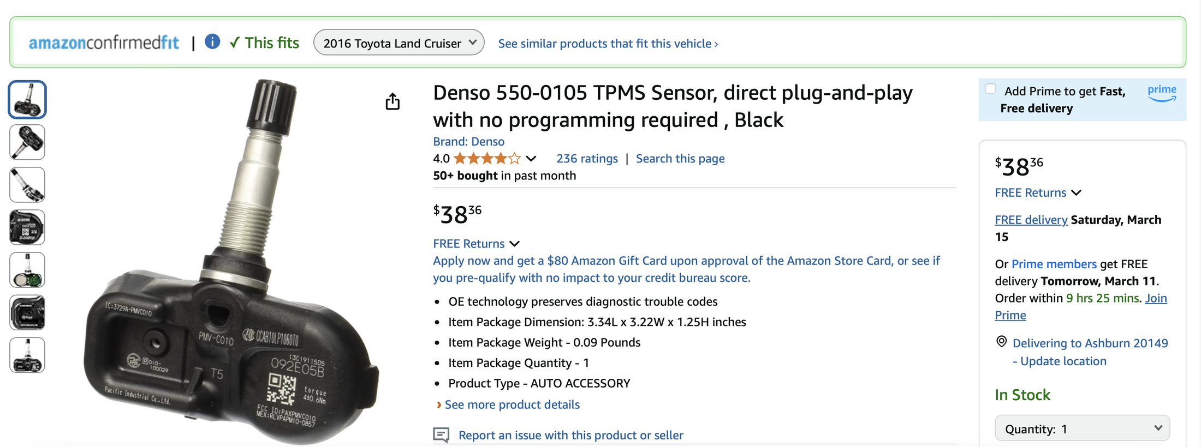The image size is (1201, 447).
Task: Open the Quantity dropdown
Action: click(x=1082, y=428)
